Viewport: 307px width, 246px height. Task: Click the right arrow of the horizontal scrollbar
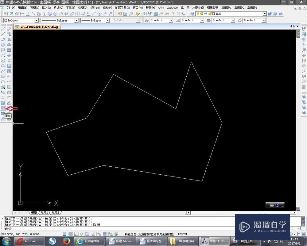(188, 212)
